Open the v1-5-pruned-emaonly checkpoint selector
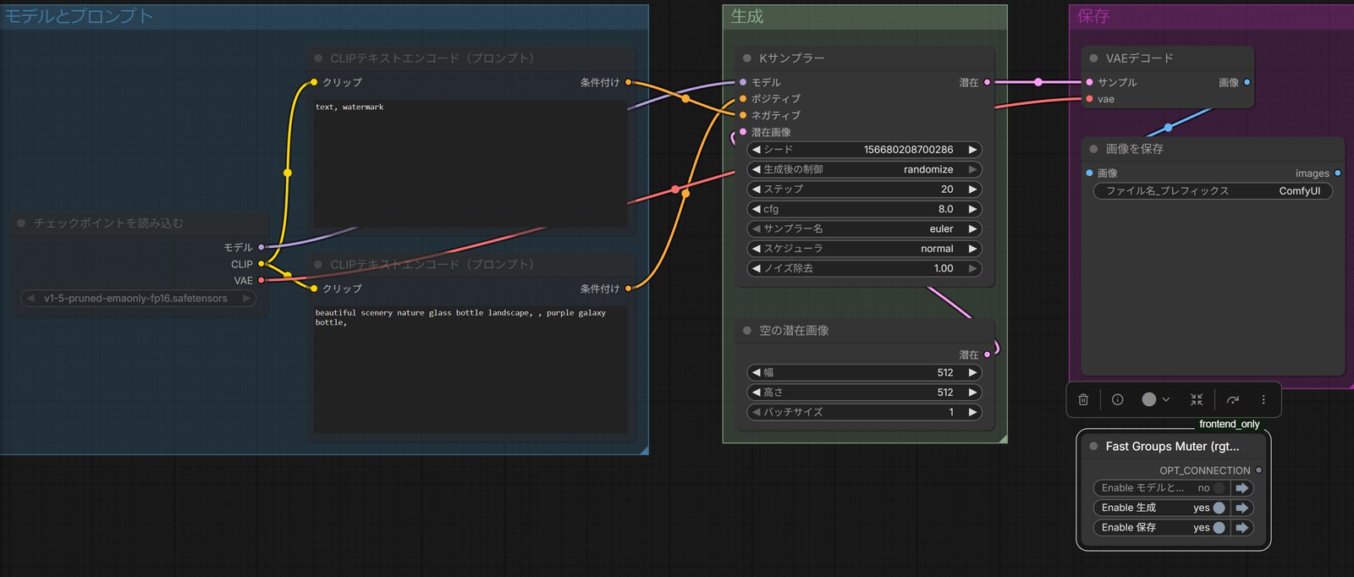1354x577 pixels. tap(138, 299)
